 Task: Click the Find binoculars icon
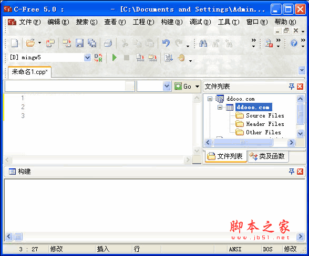(203, 43)
